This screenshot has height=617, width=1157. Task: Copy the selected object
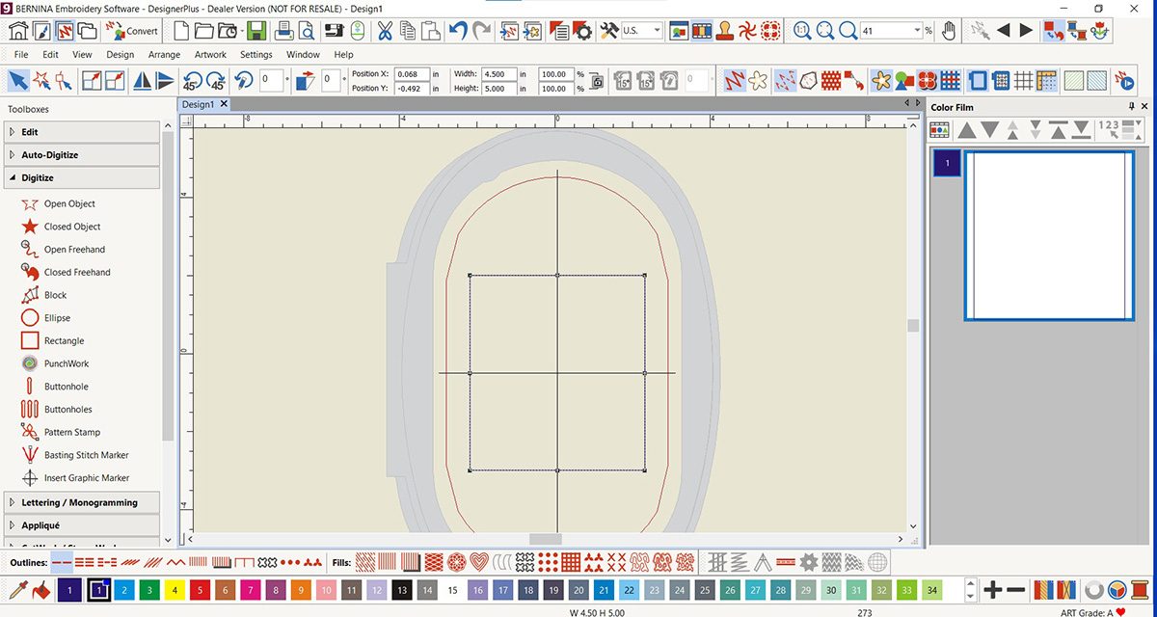point(408,31)
